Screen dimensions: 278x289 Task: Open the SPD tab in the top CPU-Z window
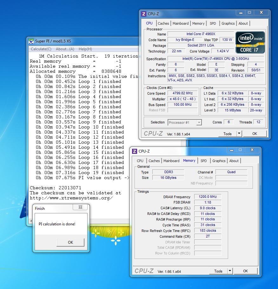[213, 23]
